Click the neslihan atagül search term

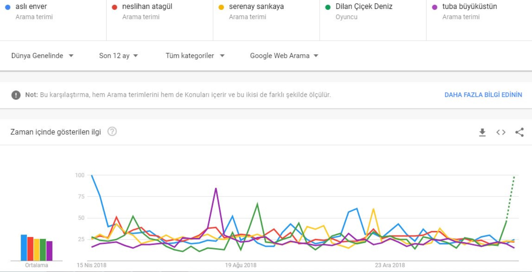pyautogui.click(x=147, y=7)
